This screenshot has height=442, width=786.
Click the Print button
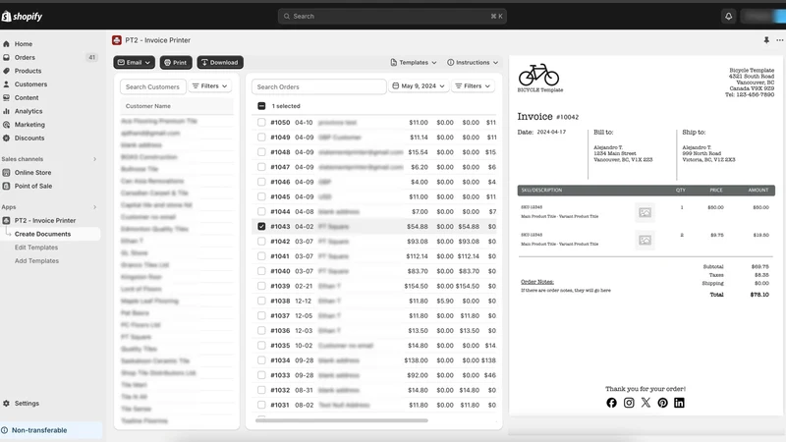click(x=176, y=62)
